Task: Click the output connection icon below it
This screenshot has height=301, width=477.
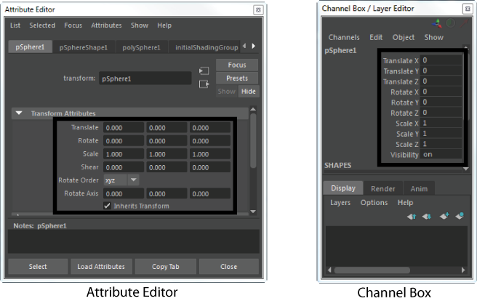Action: [204, 84]
